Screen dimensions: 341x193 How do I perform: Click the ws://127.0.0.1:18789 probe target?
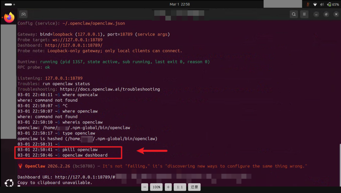tap(77, 40)
